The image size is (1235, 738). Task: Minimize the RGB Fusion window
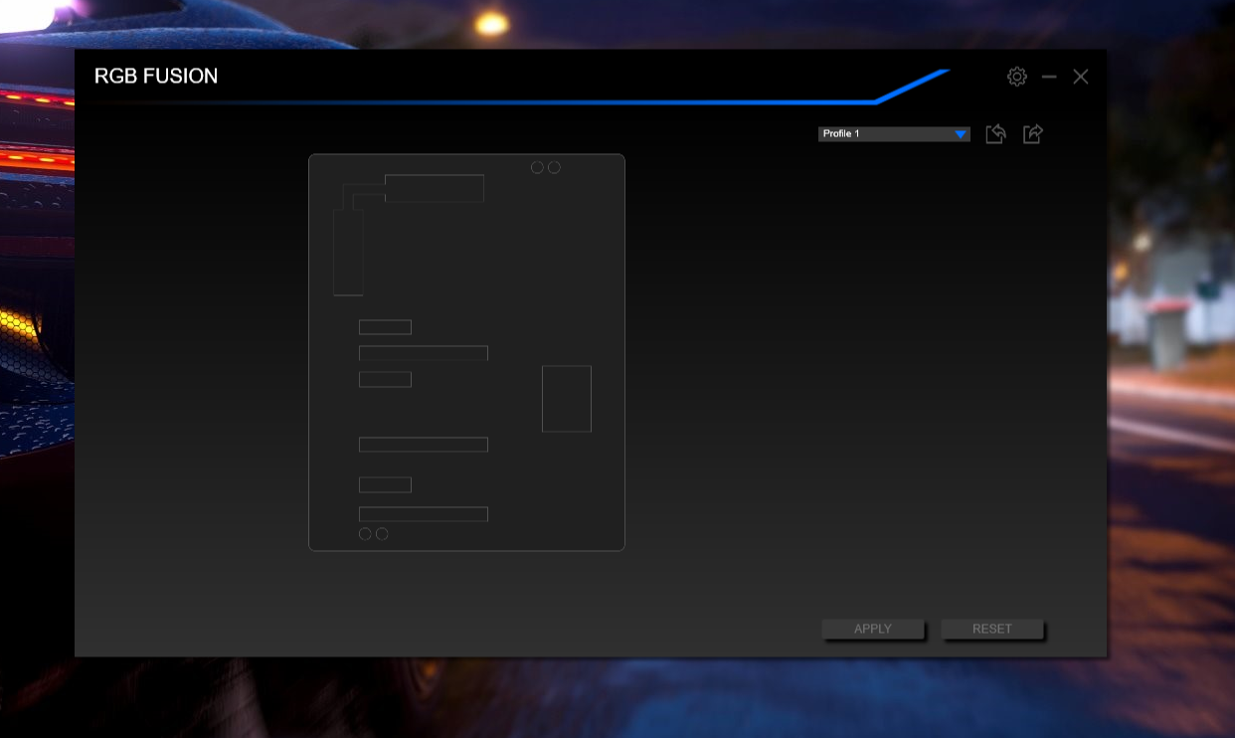point(1049,77)
